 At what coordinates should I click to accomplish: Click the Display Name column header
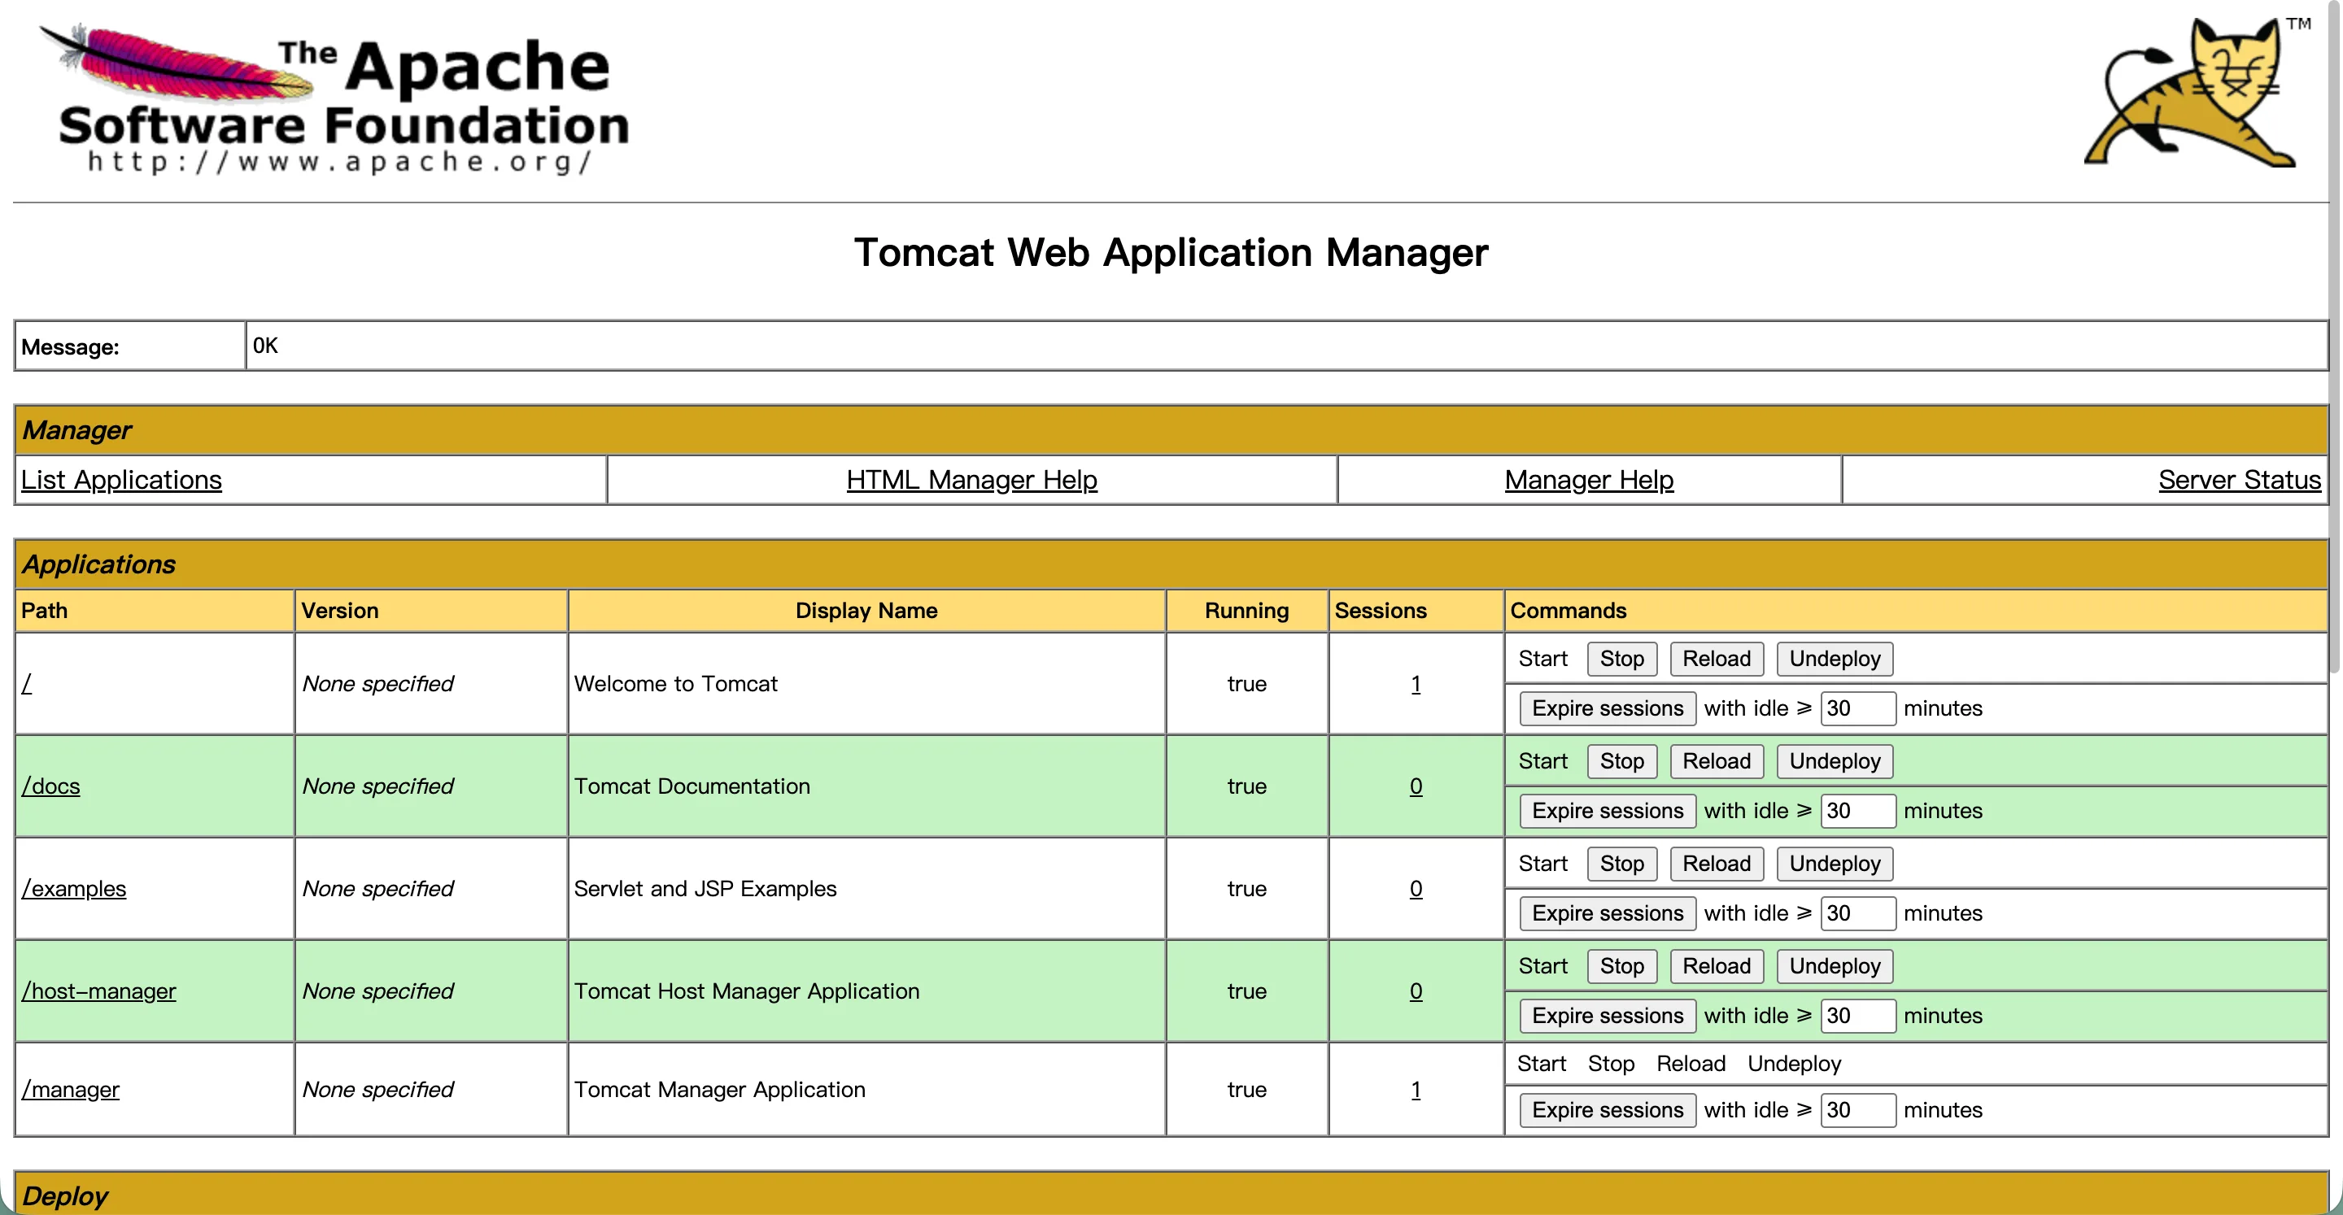coord(866,610)
